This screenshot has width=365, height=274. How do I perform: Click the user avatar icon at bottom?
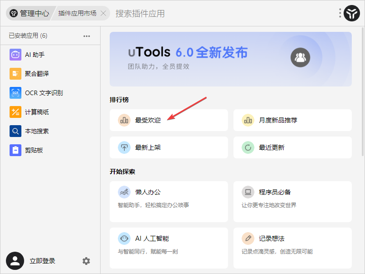(15, 261)
